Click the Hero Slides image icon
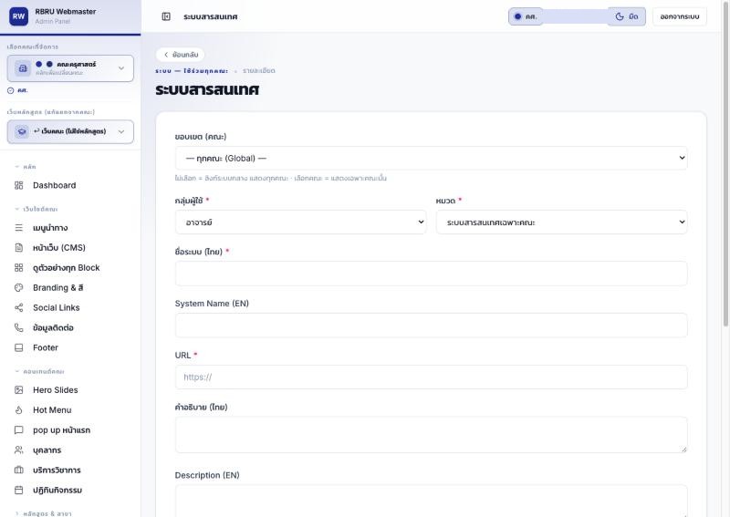Image resolution: width=730 pixels, height=517 pixels. (18, 390)
